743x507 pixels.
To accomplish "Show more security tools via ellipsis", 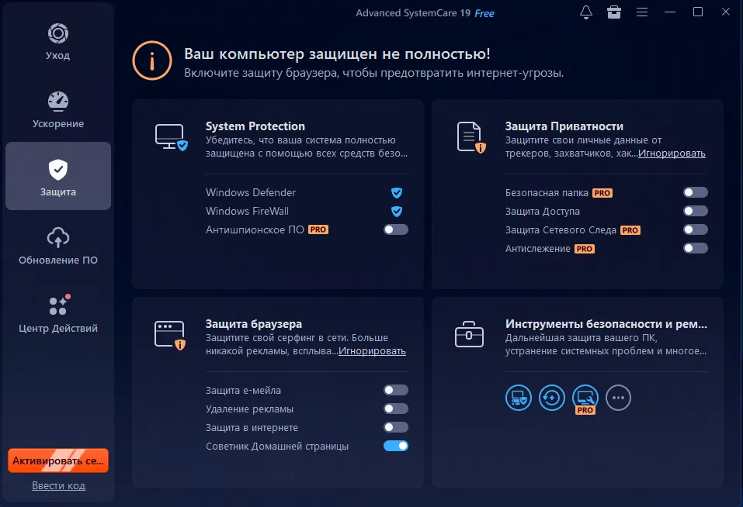I will 618,398.
